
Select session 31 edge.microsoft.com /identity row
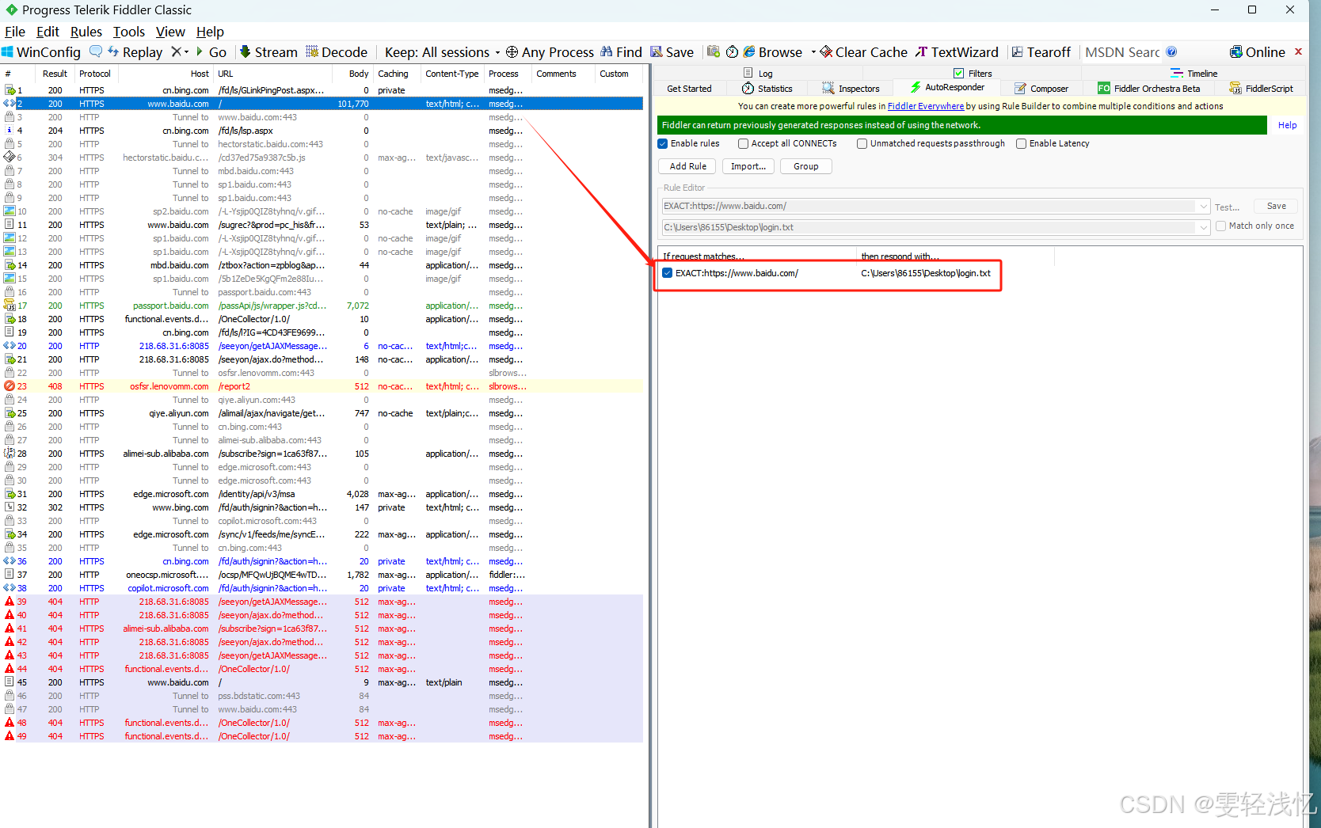click(321, 494)
